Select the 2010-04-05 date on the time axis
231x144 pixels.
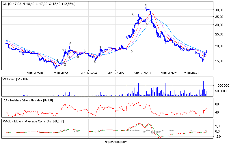click(x=192, y=73)
